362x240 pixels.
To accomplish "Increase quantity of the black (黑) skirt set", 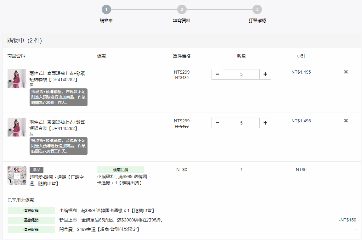I will coord(265,74).
